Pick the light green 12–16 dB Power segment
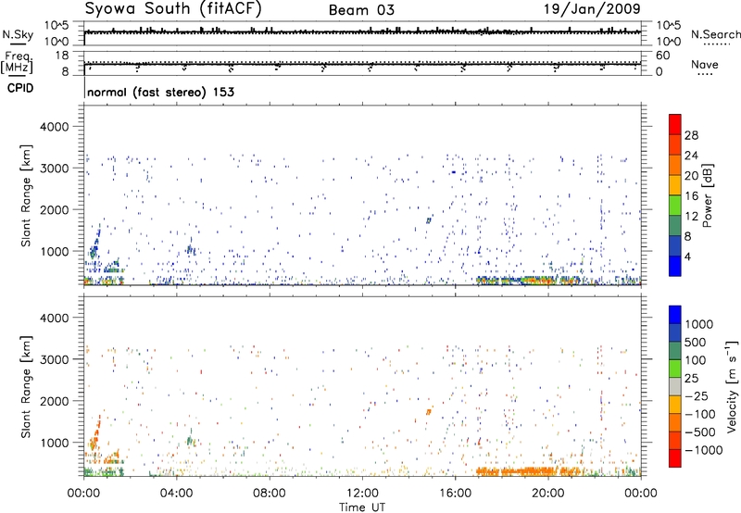Viewport: 741px width, 513px height. coord(675,206)
